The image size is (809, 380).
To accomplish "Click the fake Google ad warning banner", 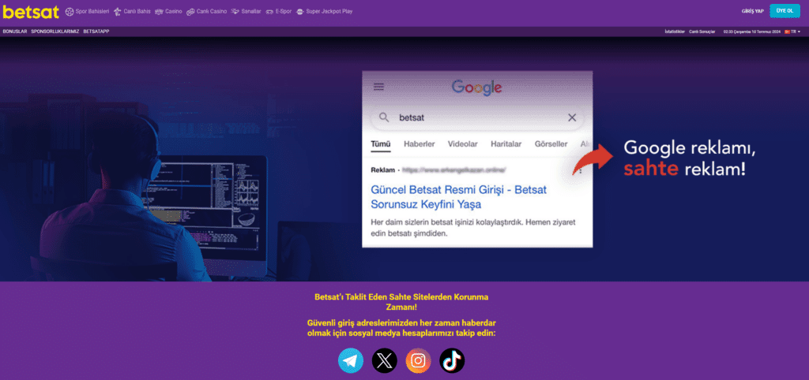I will pos(404,159).
